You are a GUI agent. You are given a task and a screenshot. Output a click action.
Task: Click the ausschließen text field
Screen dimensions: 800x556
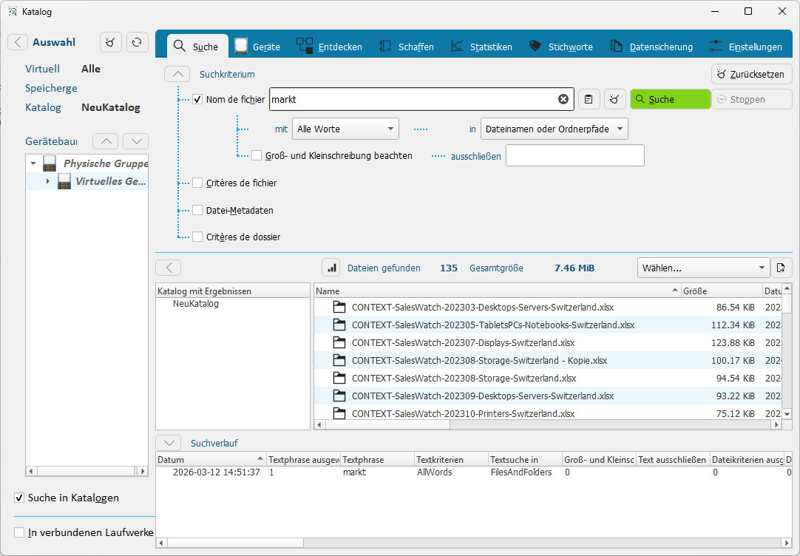574,155
